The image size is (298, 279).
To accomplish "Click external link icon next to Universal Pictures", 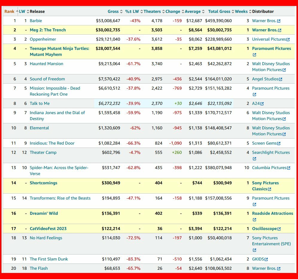I will [x=288, y=39].
